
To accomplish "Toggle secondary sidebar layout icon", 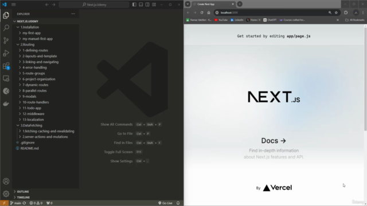I will coord(147,5).
